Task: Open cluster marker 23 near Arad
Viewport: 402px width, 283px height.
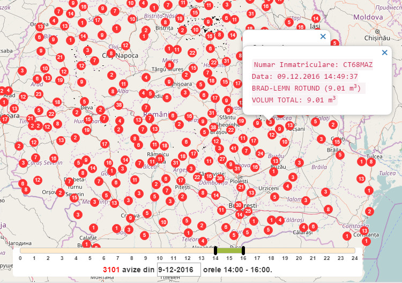Action: (x=39, y=94)
